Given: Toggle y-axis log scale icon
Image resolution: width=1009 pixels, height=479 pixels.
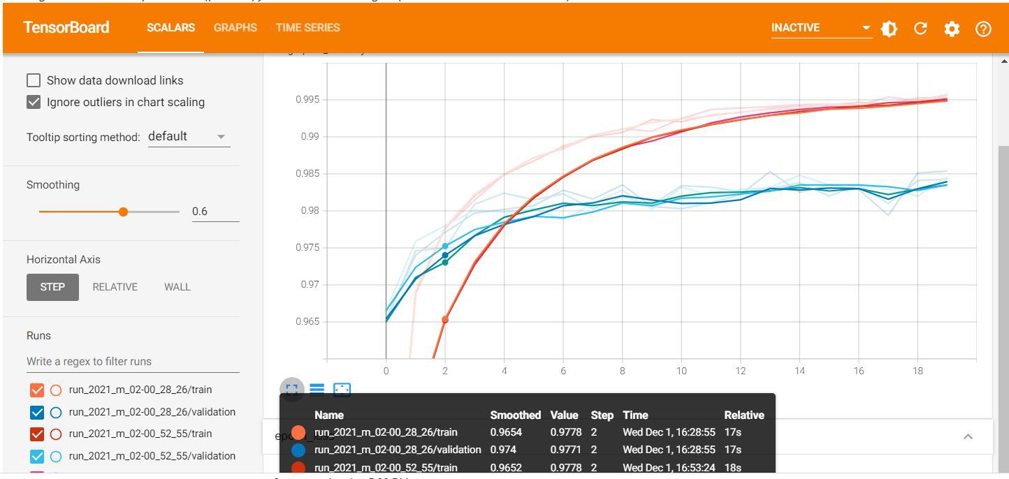Looking at the screenshot, I should point(317,390).
